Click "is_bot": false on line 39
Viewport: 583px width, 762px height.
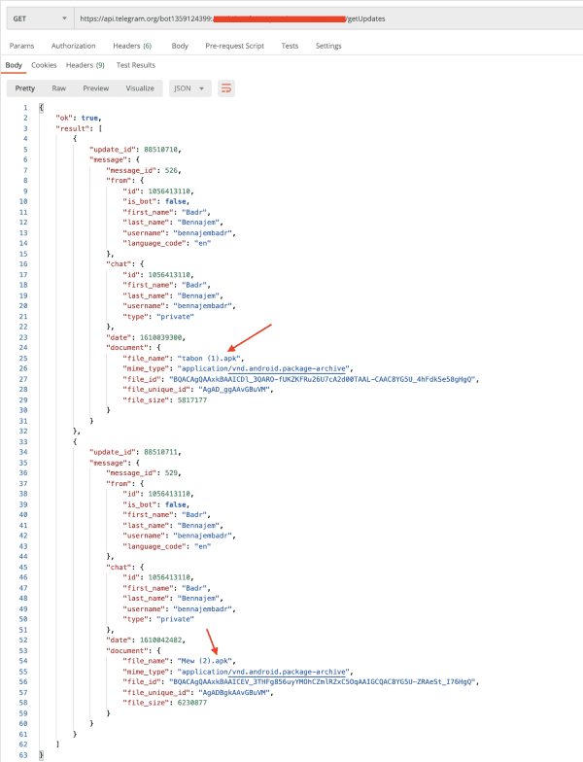[155, 504]
